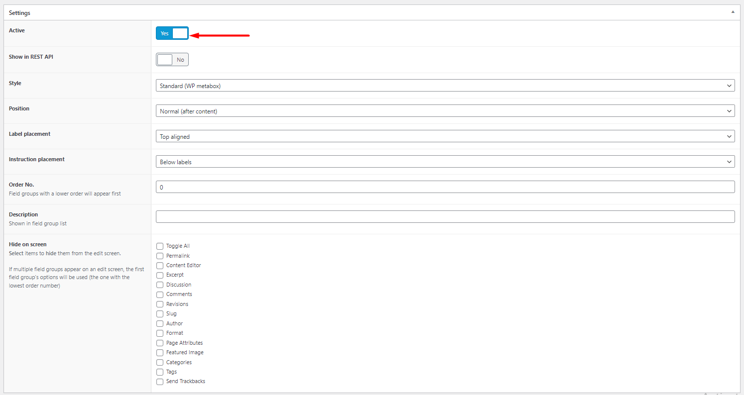Screen dimensions: 744x395
Task: Check the Permalink checkbox
Action: (x=160, y=255)
